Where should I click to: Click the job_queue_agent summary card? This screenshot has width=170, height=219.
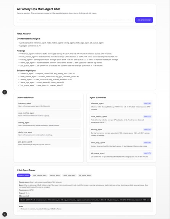(x=121, y=155)
